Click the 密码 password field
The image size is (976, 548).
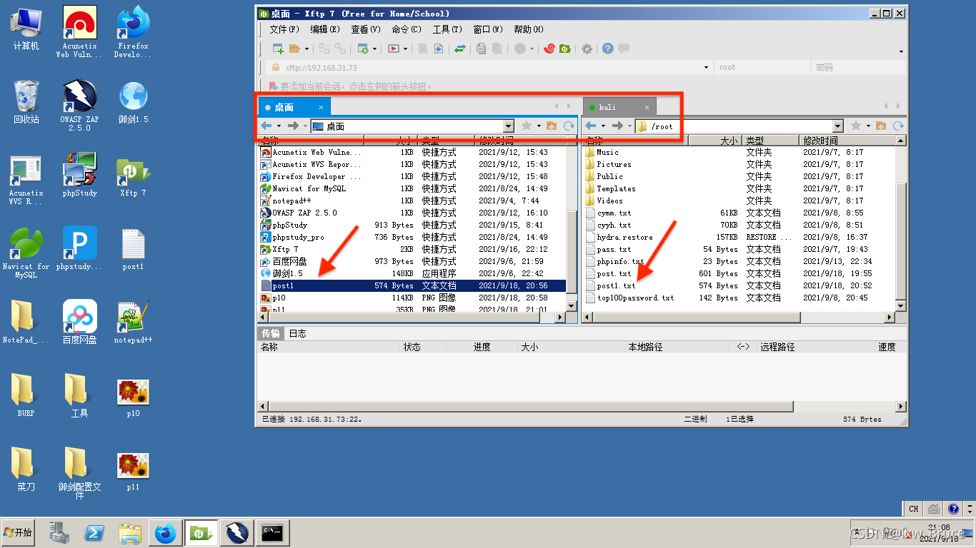pos(859,68)
